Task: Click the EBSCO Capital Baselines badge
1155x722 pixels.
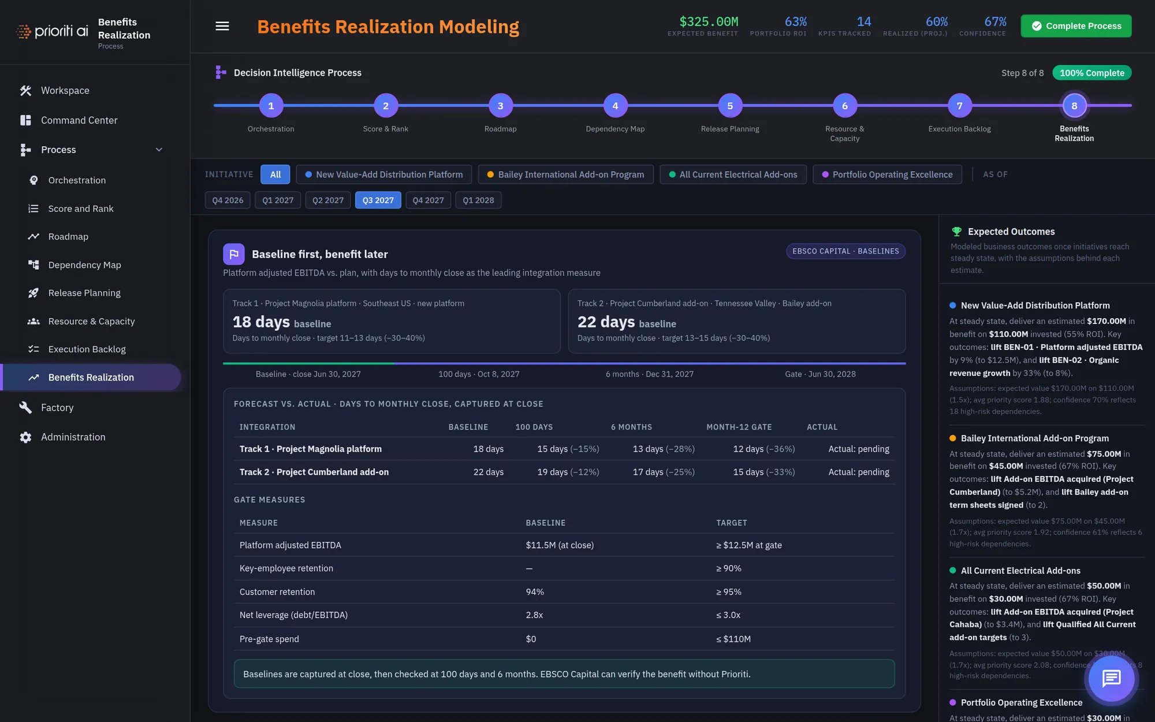Action: tap(845, 251)
